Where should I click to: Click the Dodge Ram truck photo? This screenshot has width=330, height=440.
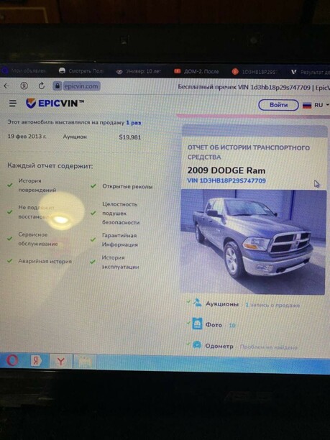pos(253,242)
